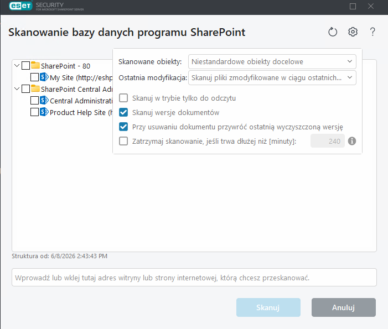Select the 'Central Administrati' tree row text

coord(81,101)
